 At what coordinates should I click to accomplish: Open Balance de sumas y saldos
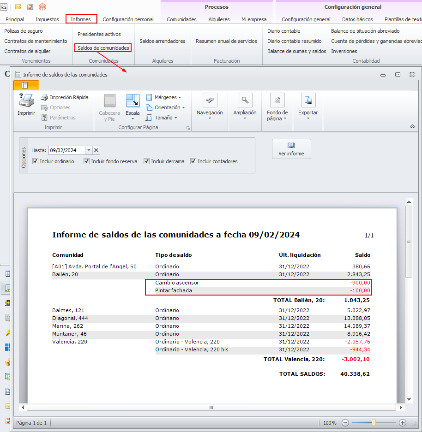click(x=297, y=51)
